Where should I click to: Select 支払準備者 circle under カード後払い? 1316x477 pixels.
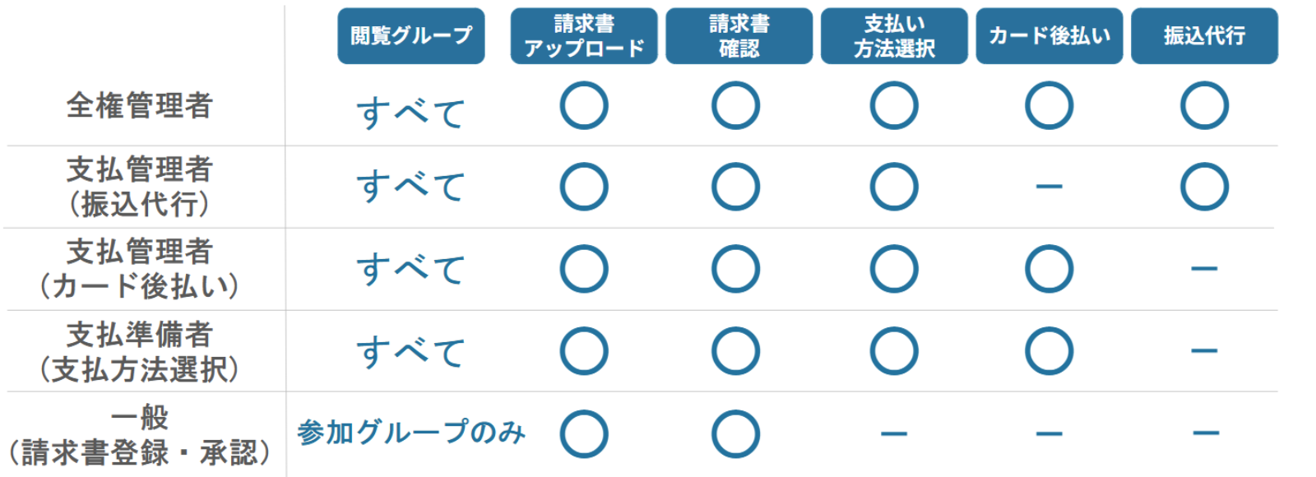[x=1049, y=351]
